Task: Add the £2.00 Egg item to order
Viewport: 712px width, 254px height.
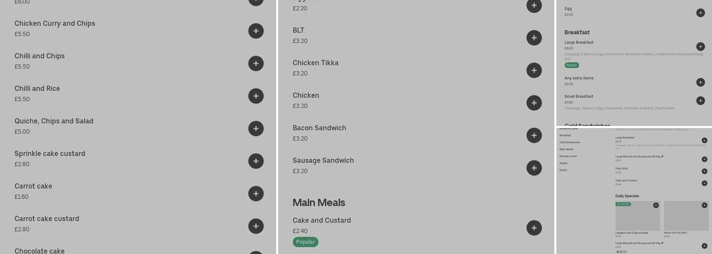Action: click(700, 13)
